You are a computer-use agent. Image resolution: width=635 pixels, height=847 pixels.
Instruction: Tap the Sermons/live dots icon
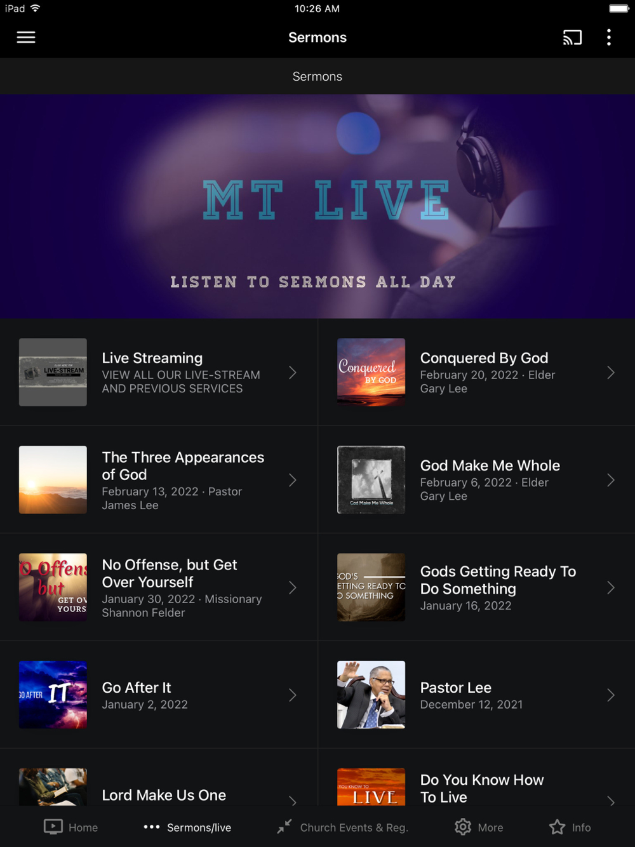pos(152,827)
